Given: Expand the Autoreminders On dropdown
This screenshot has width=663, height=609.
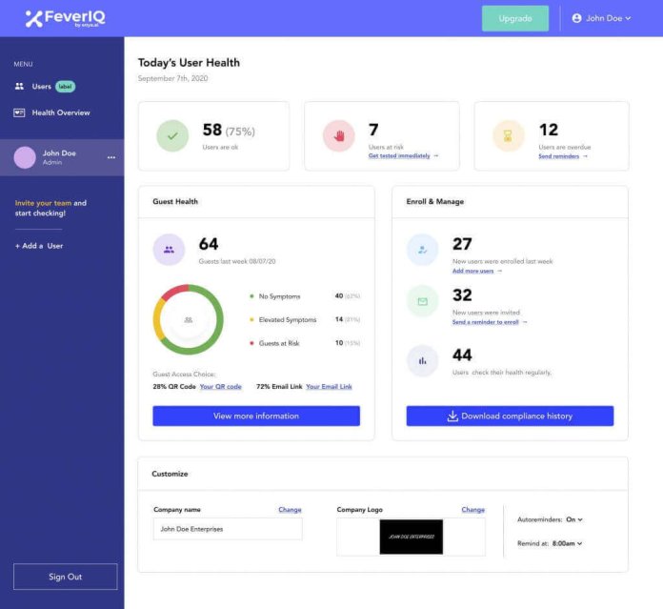Looking at the screenshot, I should (574, 519).
